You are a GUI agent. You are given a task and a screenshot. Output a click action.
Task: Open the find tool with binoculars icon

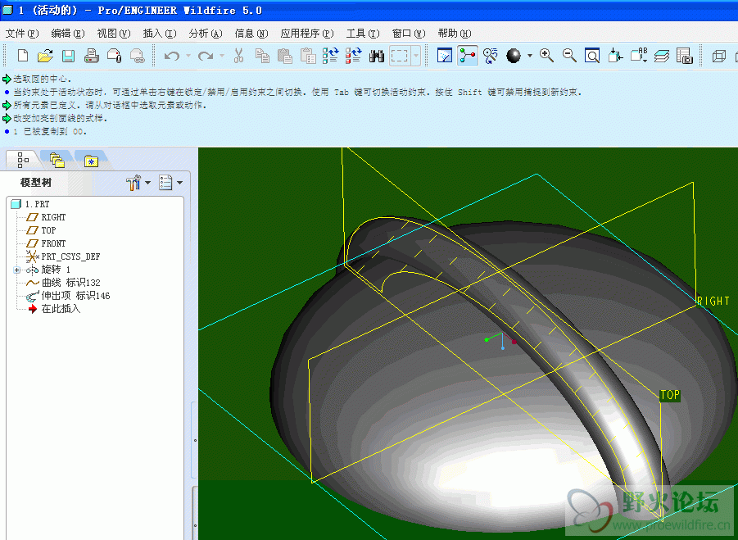coord(377,56)
